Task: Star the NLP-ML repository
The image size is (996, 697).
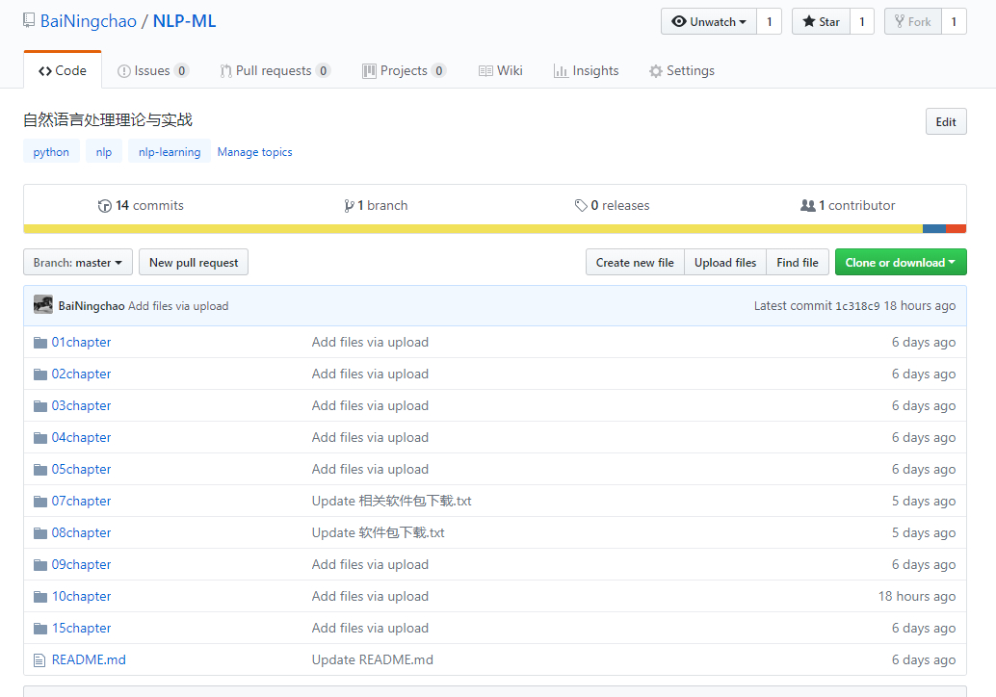Action: tap(821, 21)
